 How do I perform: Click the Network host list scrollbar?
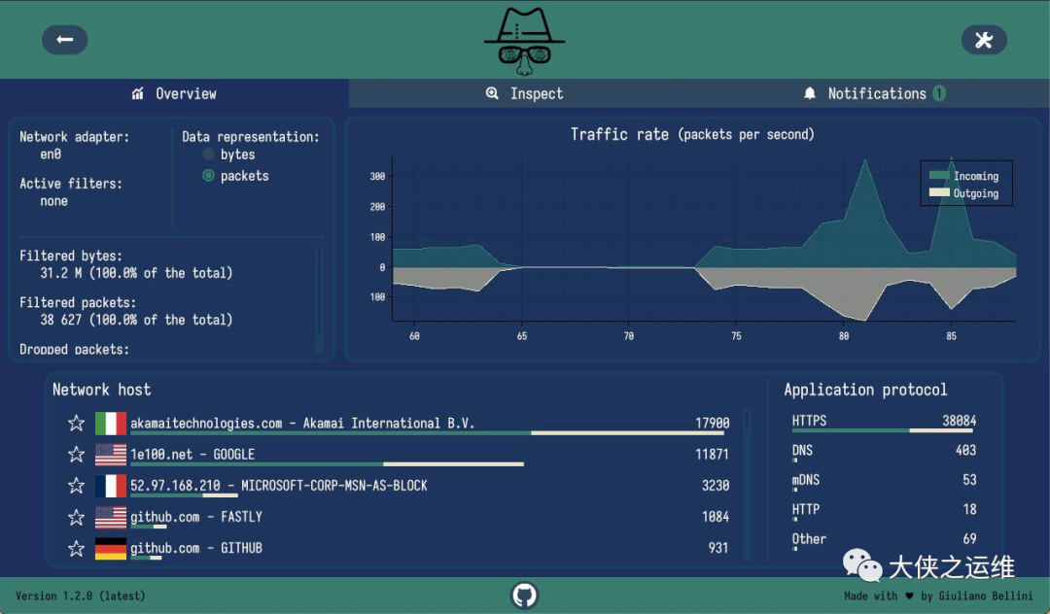[x=747, y=484]
